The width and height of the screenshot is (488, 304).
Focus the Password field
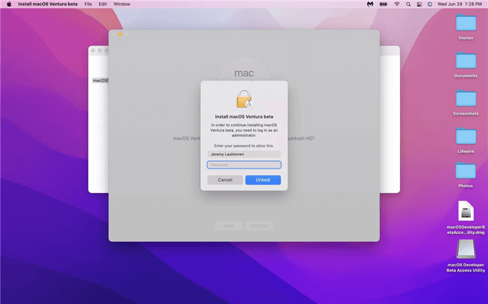click(x=244, y=165)
